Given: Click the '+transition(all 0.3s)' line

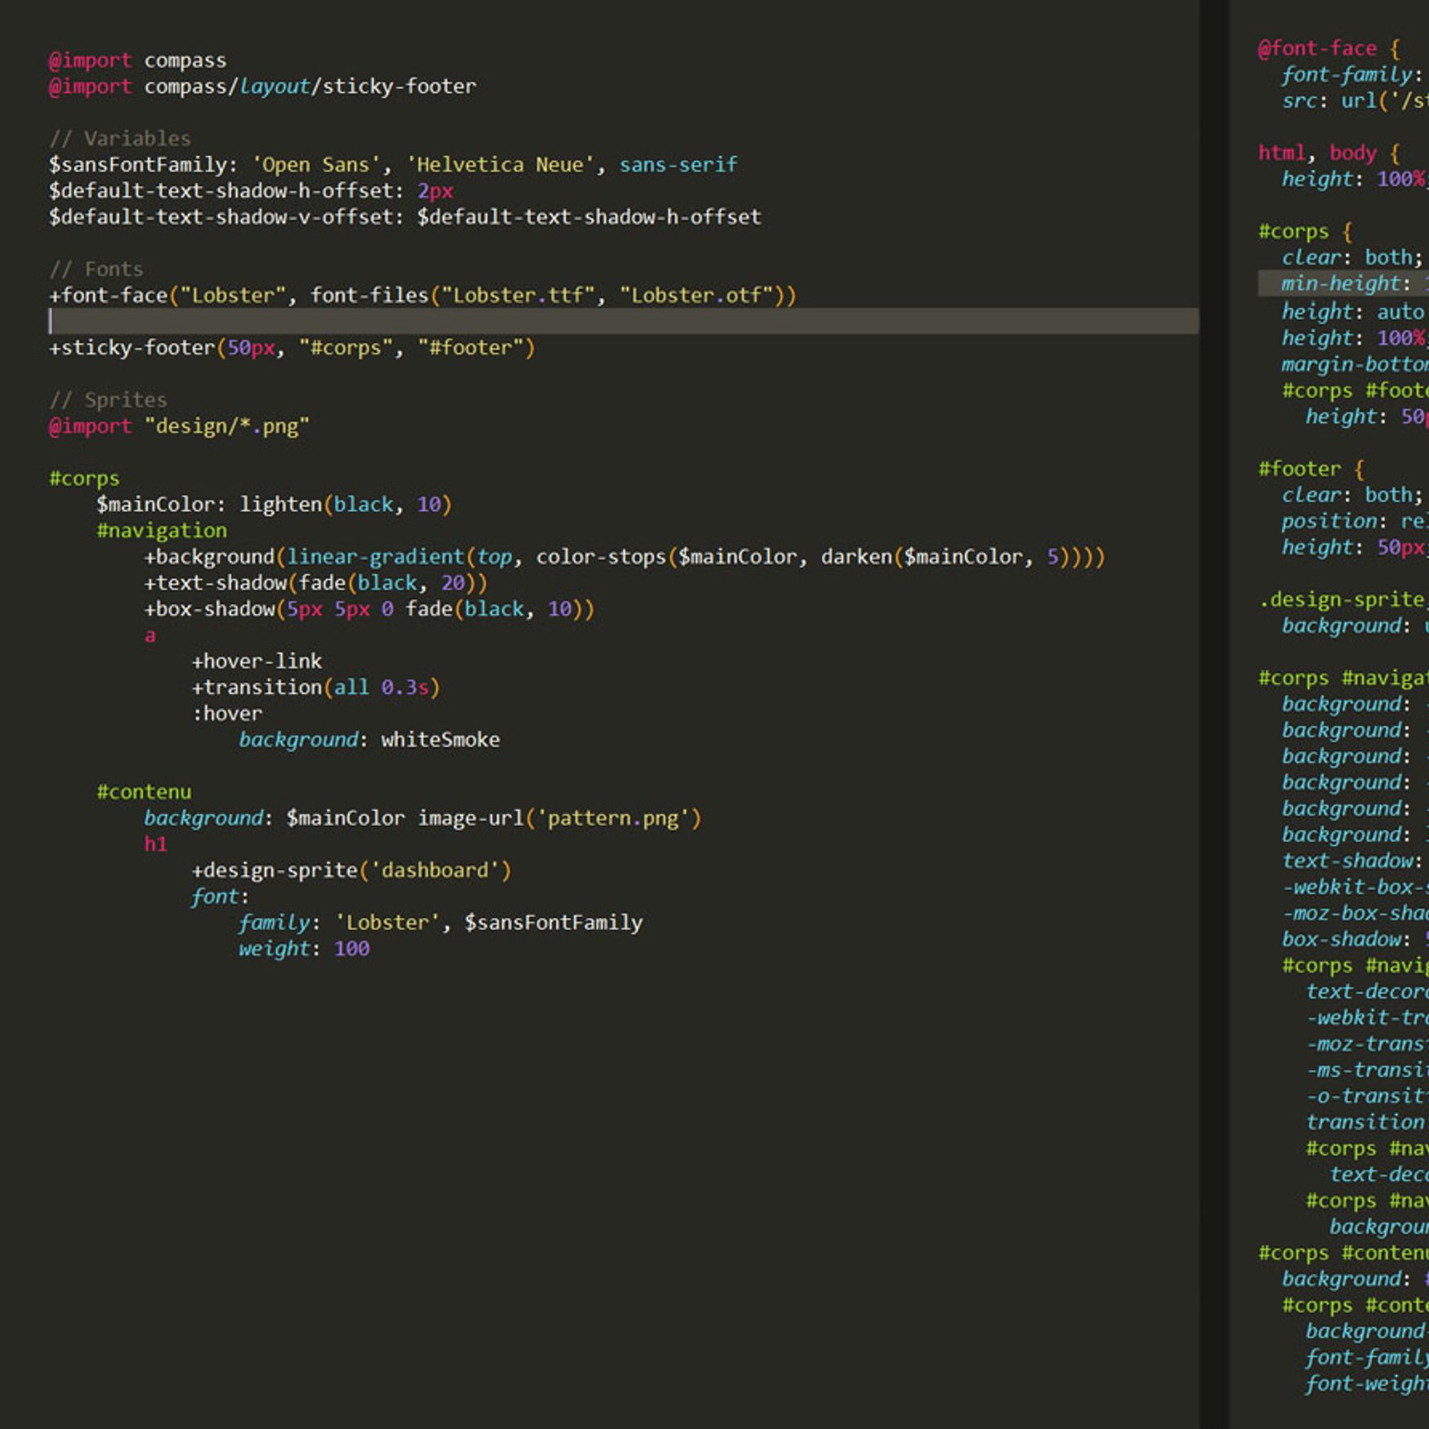Looking at the screenshot, I should 316,688.
